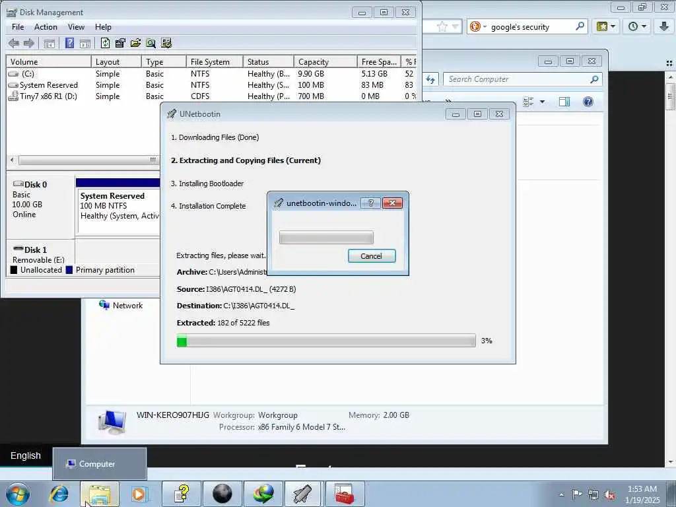Open the Help menu in Disk Management
676x507 pixels.
tap(103, 26)
